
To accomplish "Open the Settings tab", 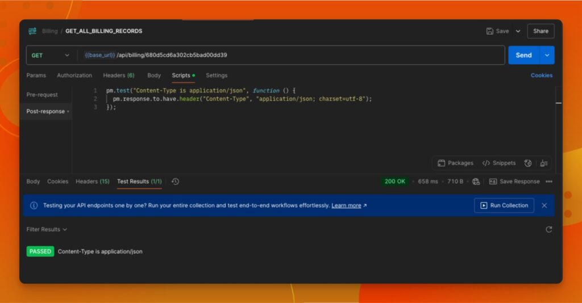I will [217, 75].
